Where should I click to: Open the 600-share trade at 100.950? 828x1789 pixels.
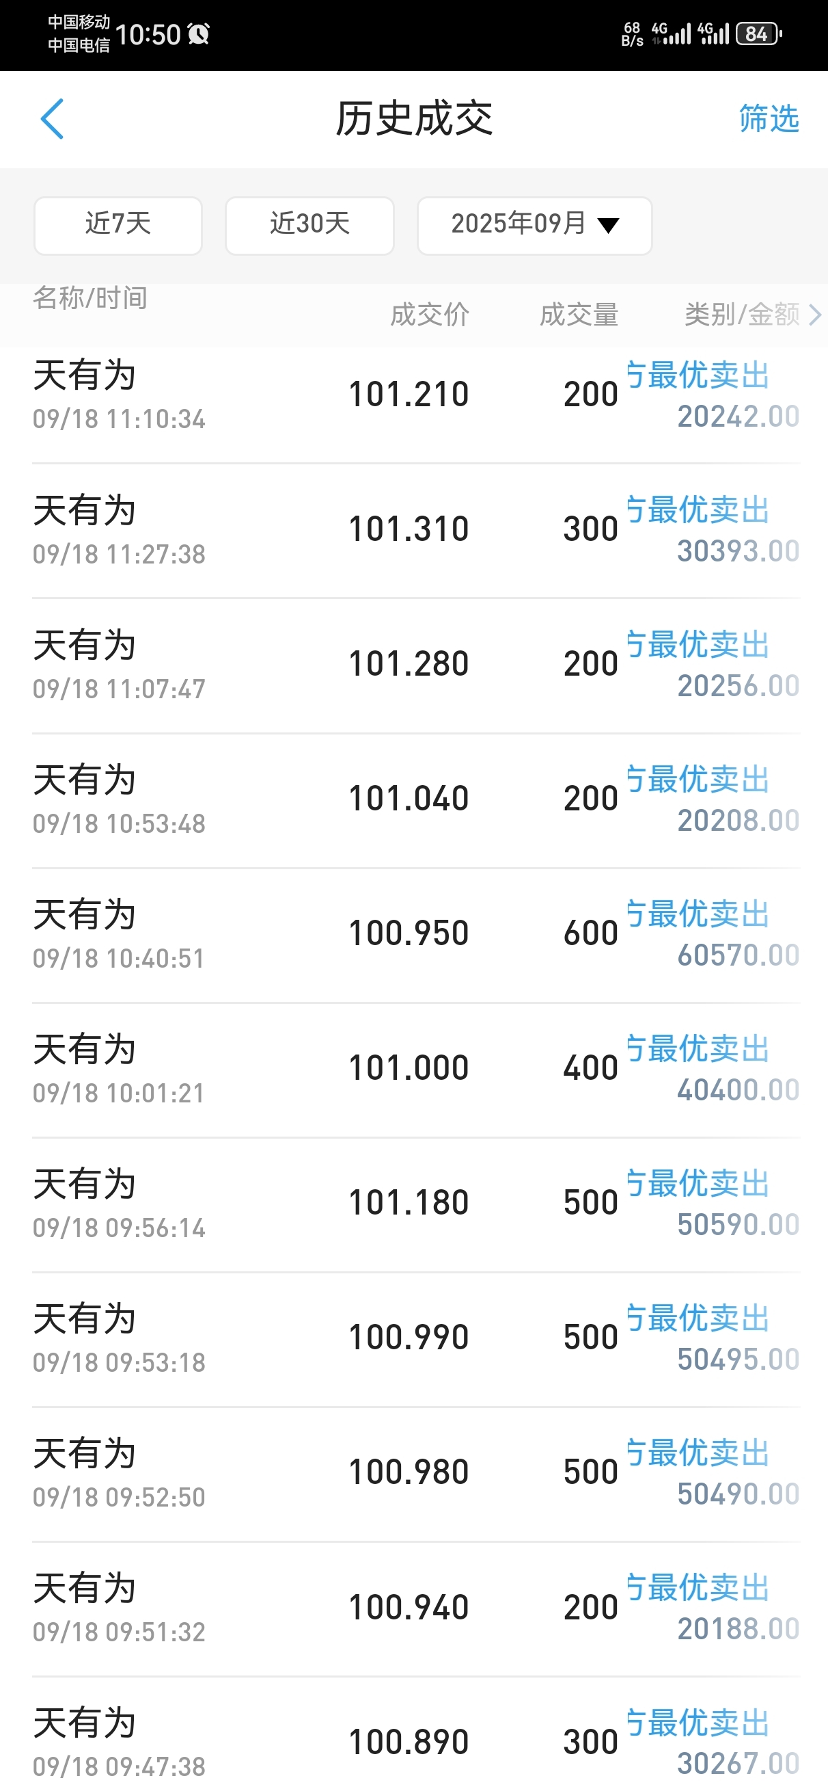[416, 935]
